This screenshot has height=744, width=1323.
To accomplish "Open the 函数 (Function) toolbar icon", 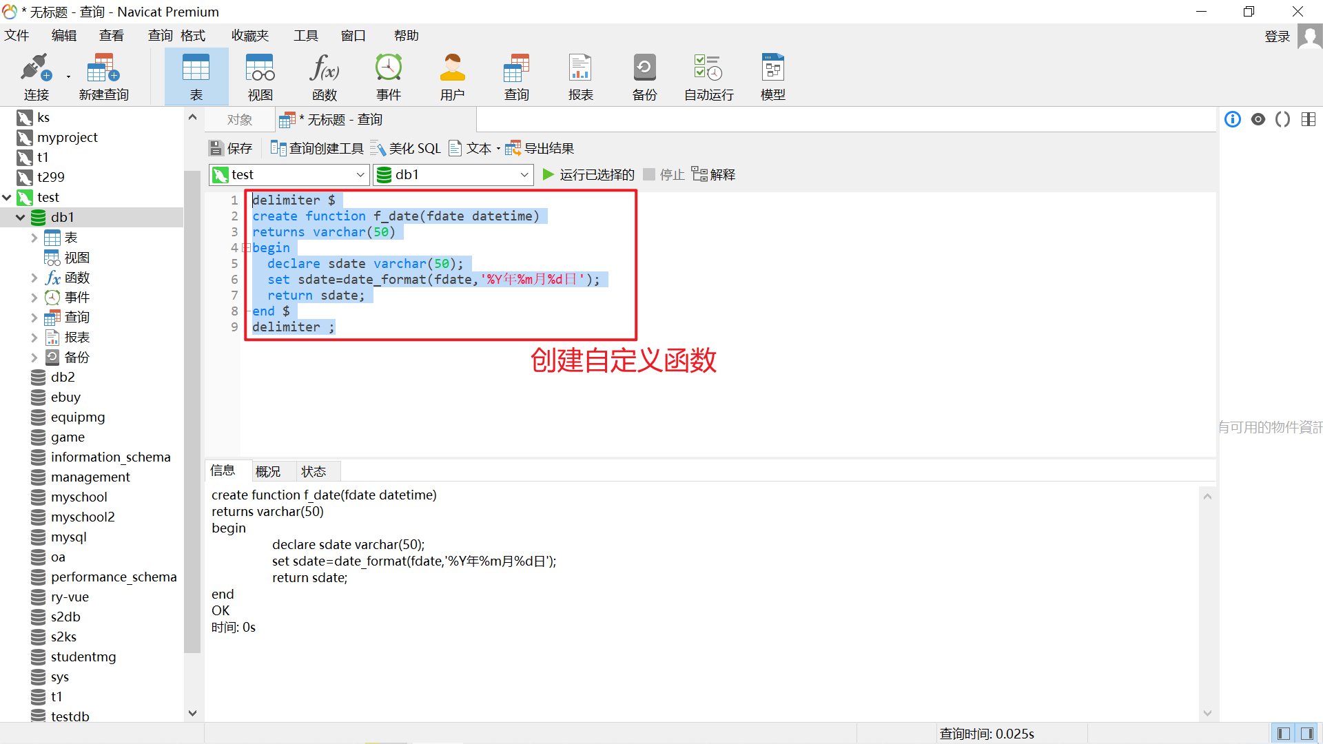I will click(x=324, y=76).
